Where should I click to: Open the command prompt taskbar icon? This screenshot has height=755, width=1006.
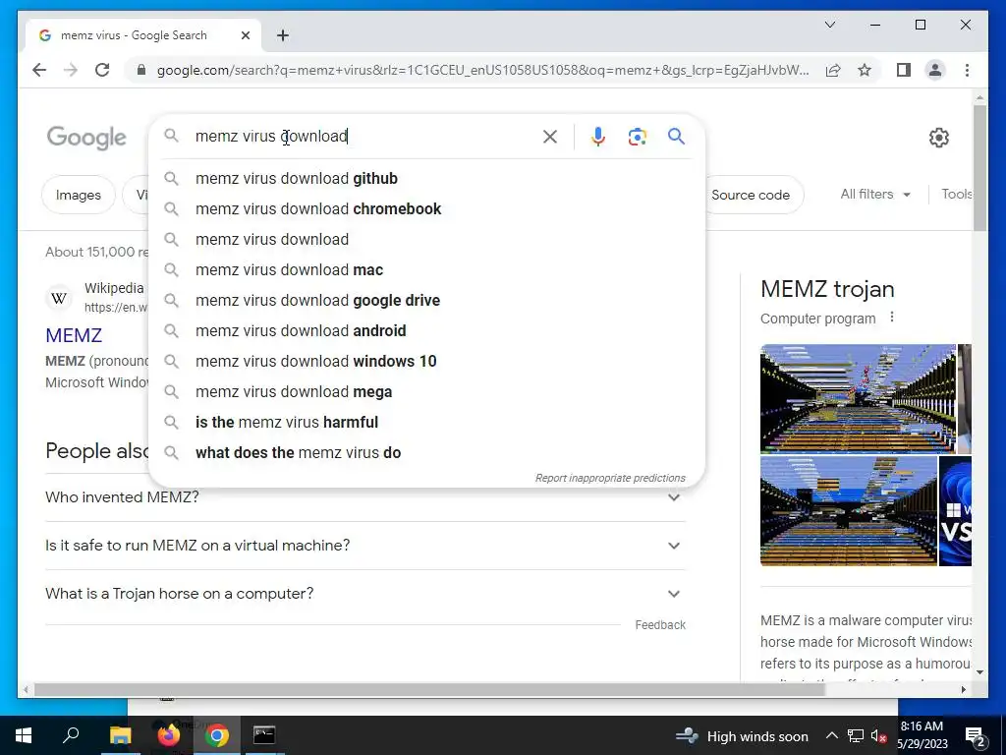click(264, 735)
